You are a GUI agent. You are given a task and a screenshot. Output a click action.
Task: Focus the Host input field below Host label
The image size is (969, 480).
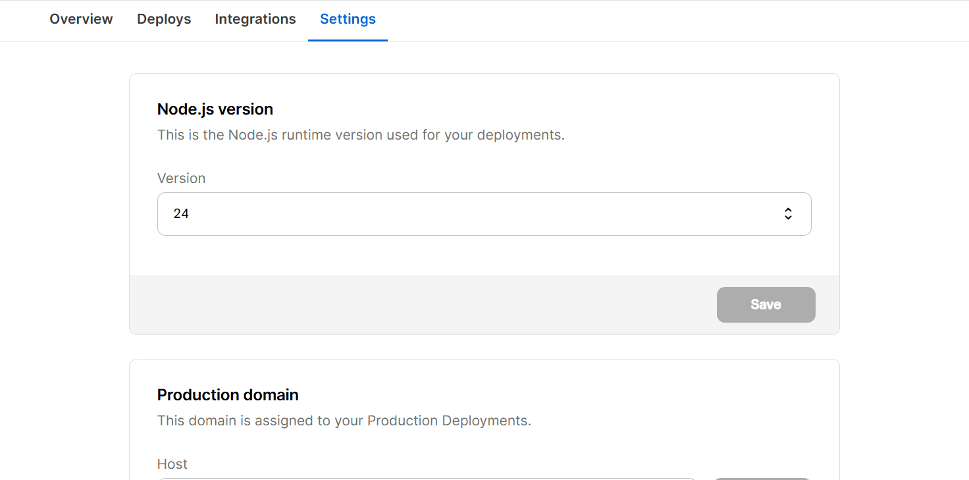pos(427,479)
